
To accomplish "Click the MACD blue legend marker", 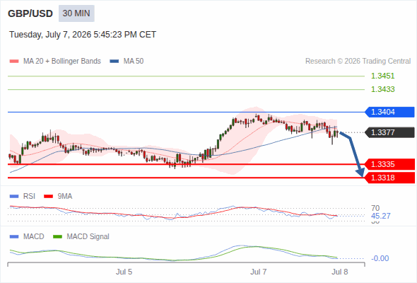I will click(14, 237).
